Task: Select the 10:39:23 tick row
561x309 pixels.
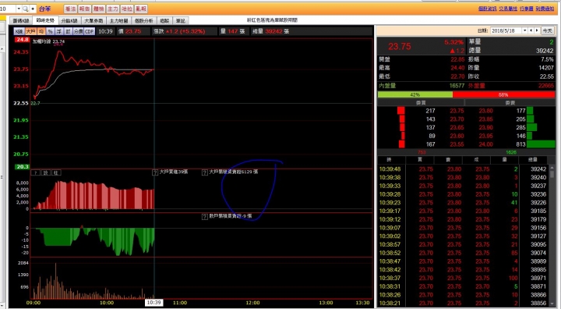Action: [464, 203]
